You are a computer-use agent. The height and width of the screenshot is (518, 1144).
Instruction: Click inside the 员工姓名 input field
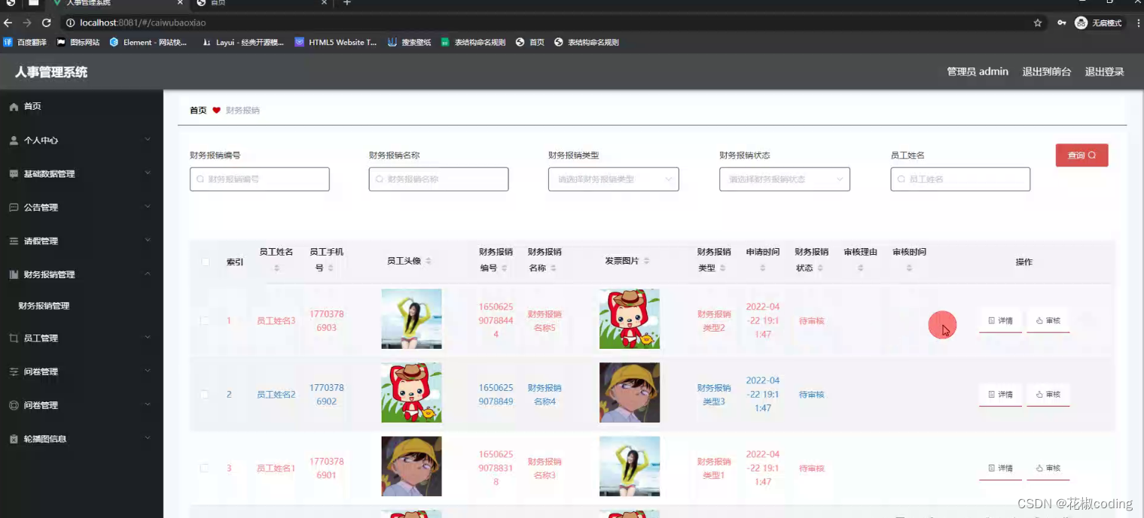click(x=959, y=179)
